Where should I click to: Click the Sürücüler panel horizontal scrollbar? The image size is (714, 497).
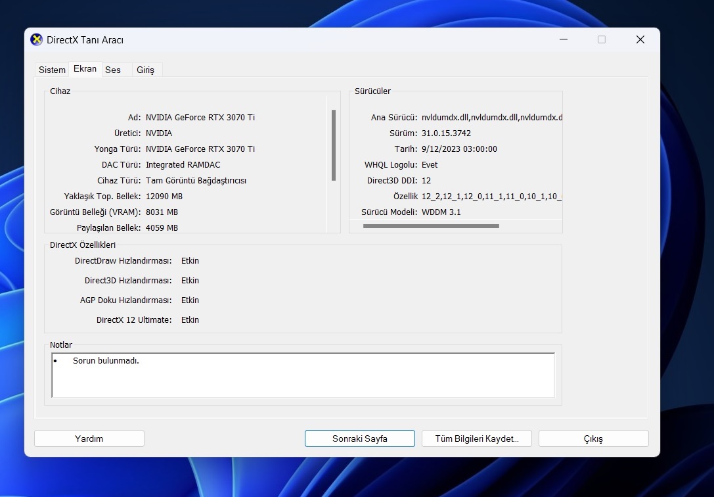(431, 226)
